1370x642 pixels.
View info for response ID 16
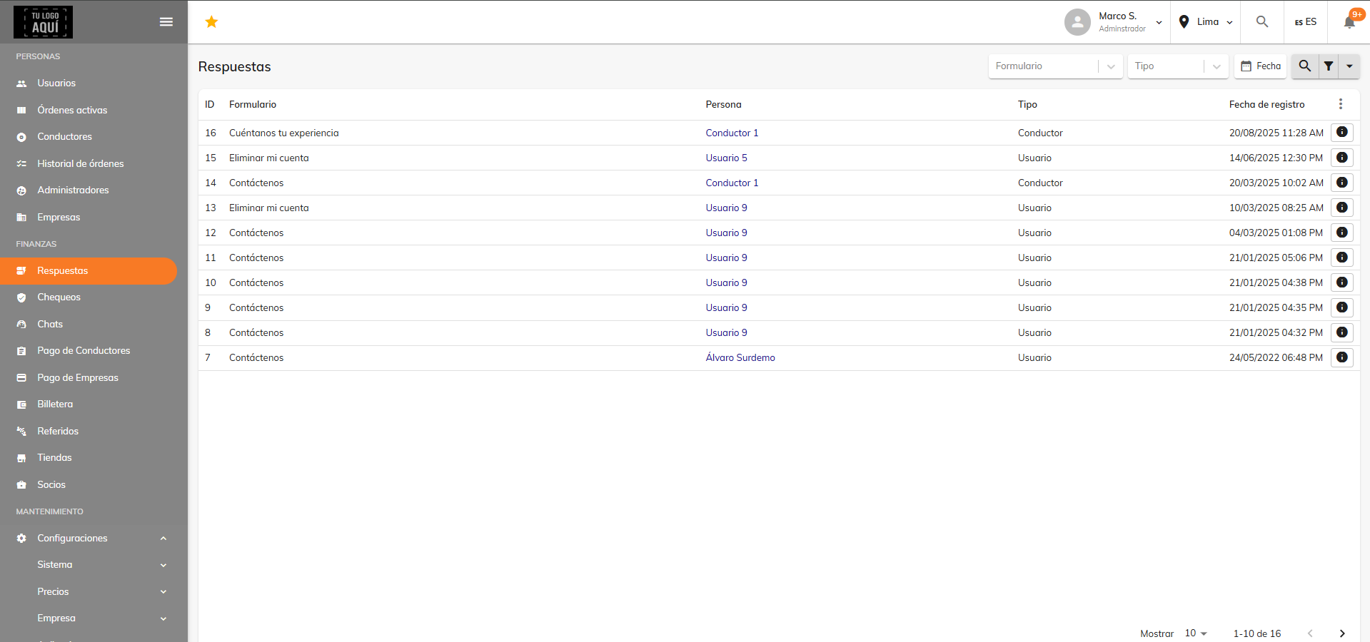pyautogui.click(x=1342, y=133)
